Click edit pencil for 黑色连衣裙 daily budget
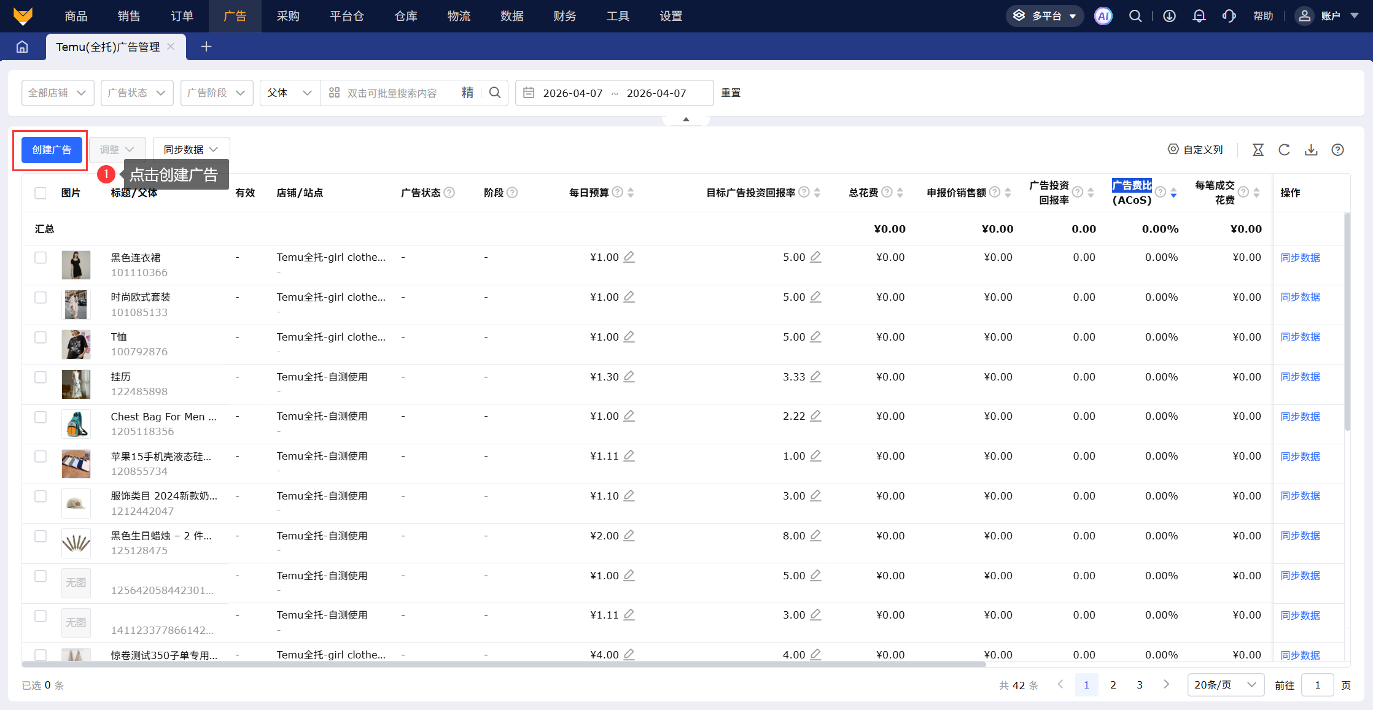The image size is (1373, 710). 629,257
